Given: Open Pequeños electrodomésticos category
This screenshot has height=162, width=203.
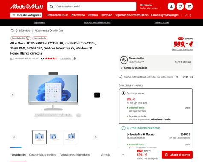Looking at the screenshot, I should 132,15.
